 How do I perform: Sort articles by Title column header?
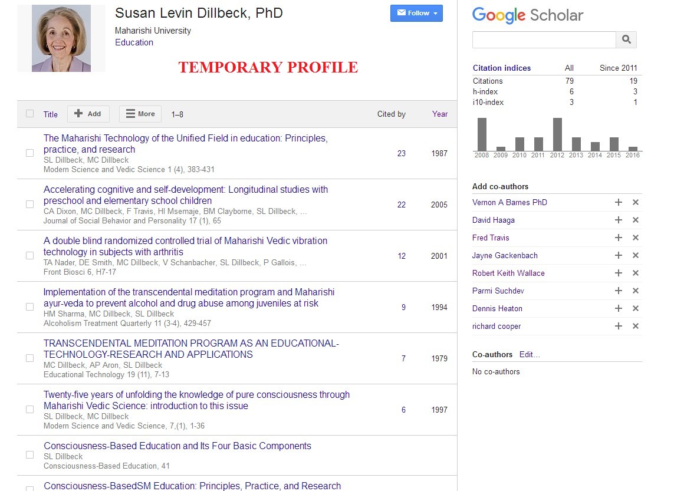[x=50, y=114]
